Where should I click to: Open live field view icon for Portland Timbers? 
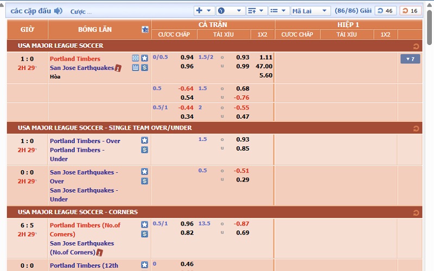tap(135, 58)
